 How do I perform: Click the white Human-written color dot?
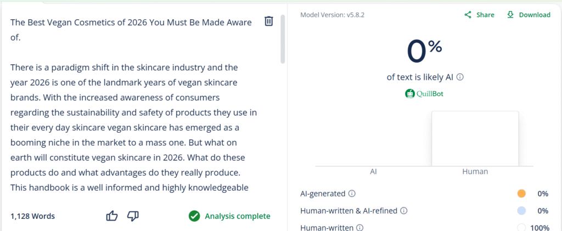[x=521, y=227]
